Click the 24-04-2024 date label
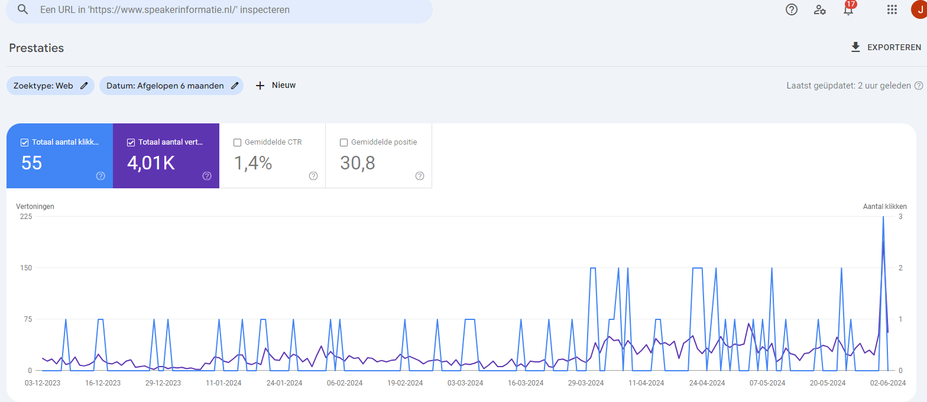Screen dimensions: 927x402 (x=706, y=383)
